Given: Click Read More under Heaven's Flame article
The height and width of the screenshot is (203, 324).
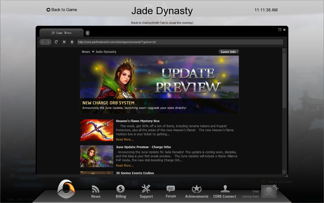Looking at the screenshot, I should [x=125, y=140].
